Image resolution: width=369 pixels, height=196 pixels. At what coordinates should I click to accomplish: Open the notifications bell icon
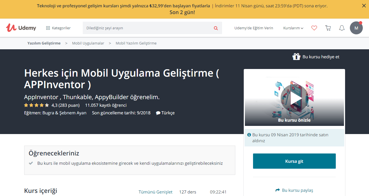[x=342, y=28]
